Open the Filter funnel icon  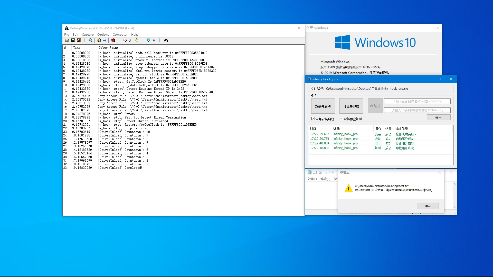click(x=148, y=41)
